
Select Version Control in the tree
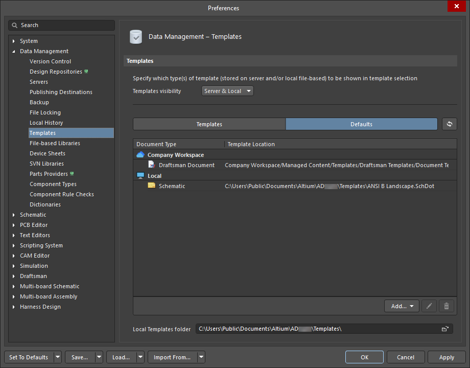pyautogui.click(x=50, y=61)
